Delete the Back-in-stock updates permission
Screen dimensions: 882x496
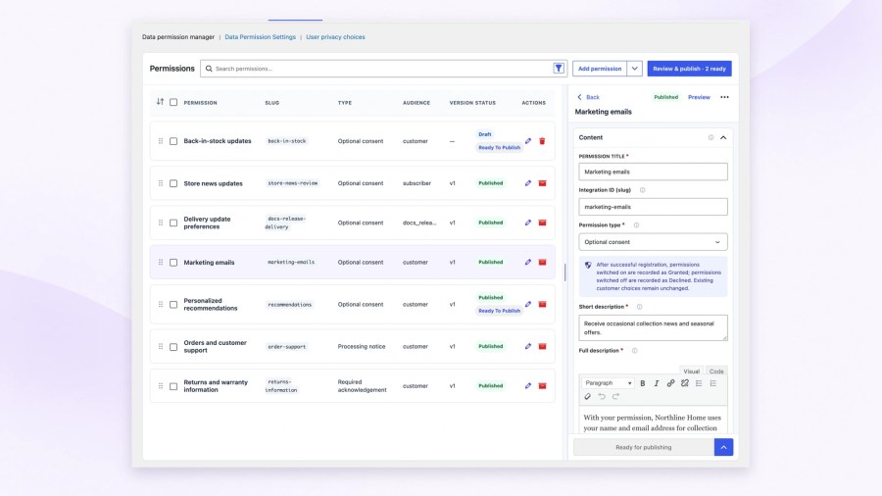click(542, 141)
